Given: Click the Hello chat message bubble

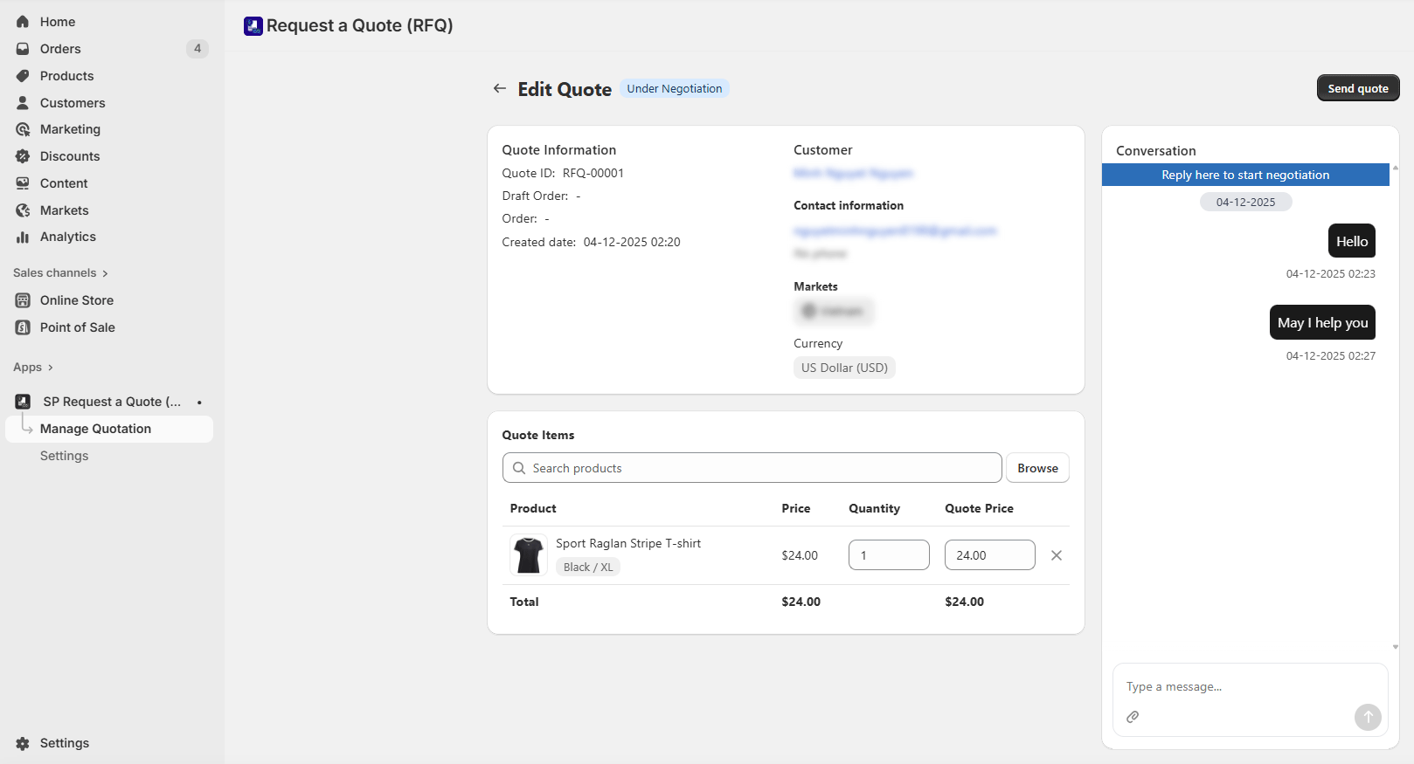Looking at the screenshot, I should [x=1352, y=241].
